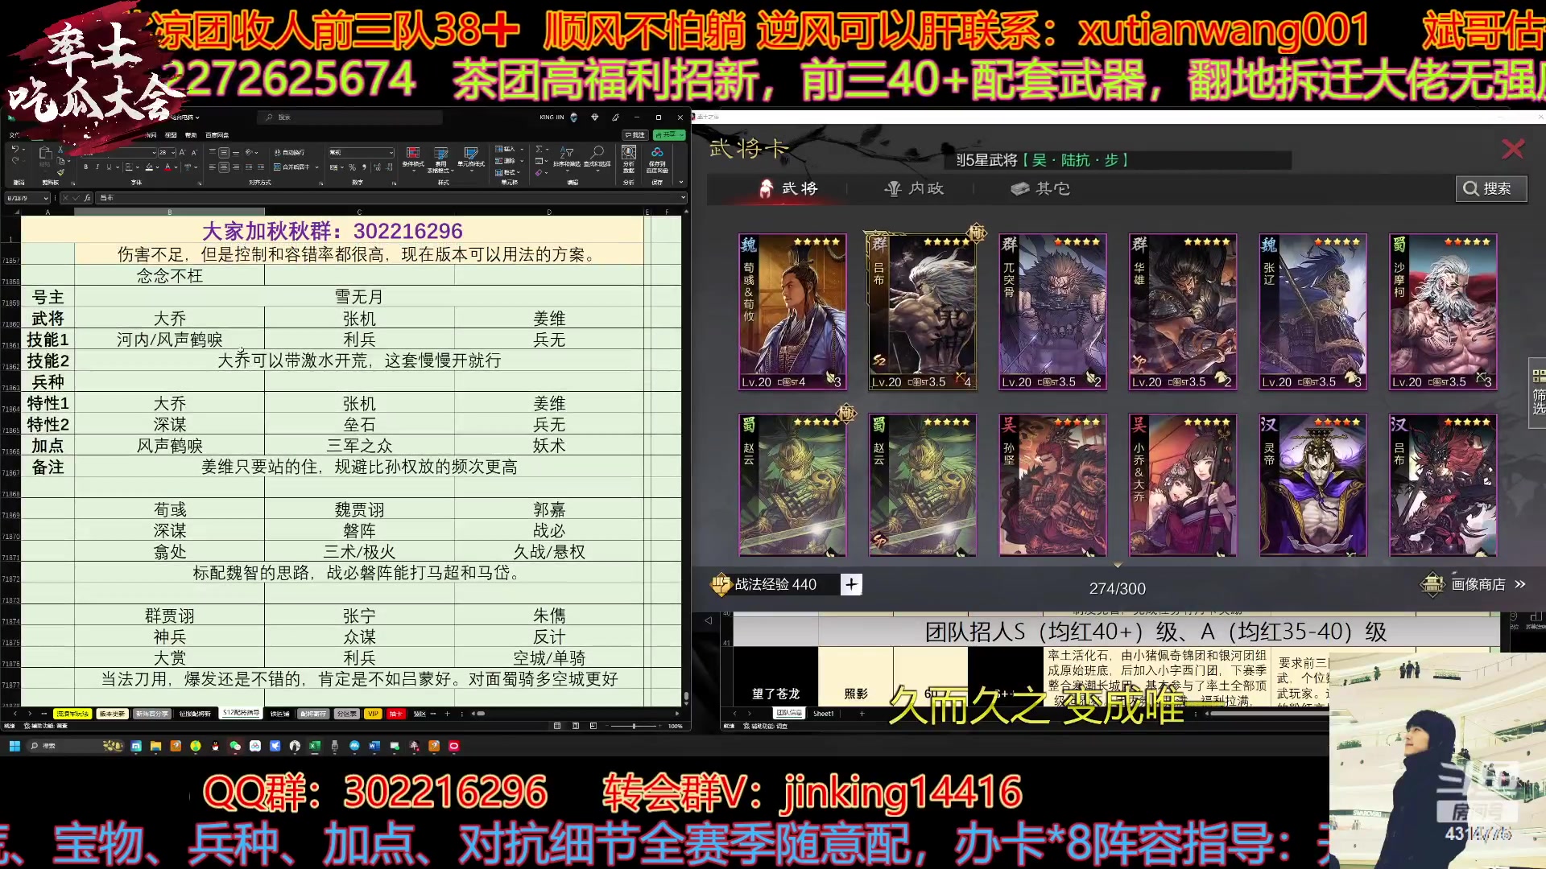Switch to the 内政 tab
The height and width of the screenshot is (869, 1546).
pos(913,188)
